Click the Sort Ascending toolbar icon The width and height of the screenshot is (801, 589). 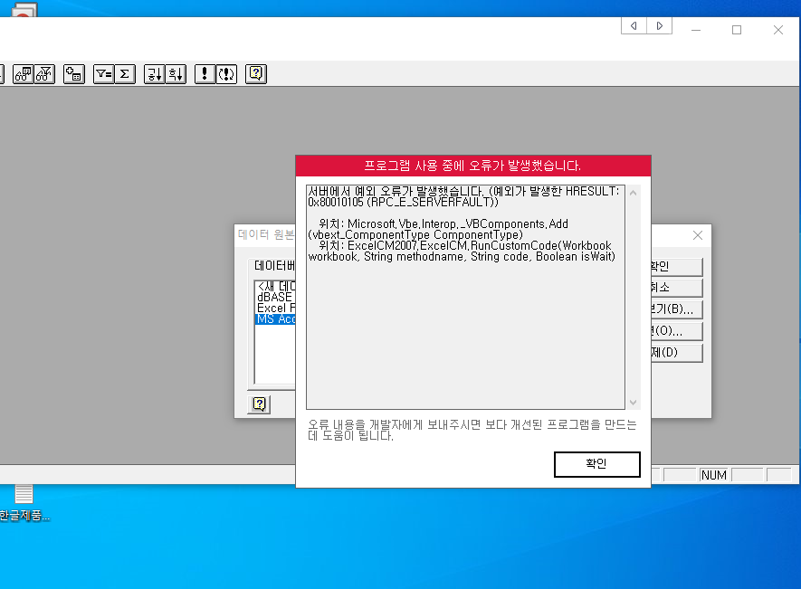pos(154,74)
